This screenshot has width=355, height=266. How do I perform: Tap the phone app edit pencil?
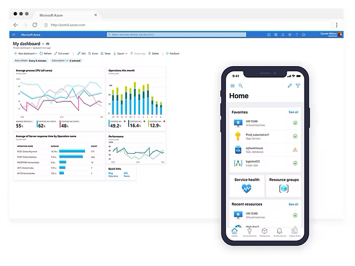(x=290, y=86)
